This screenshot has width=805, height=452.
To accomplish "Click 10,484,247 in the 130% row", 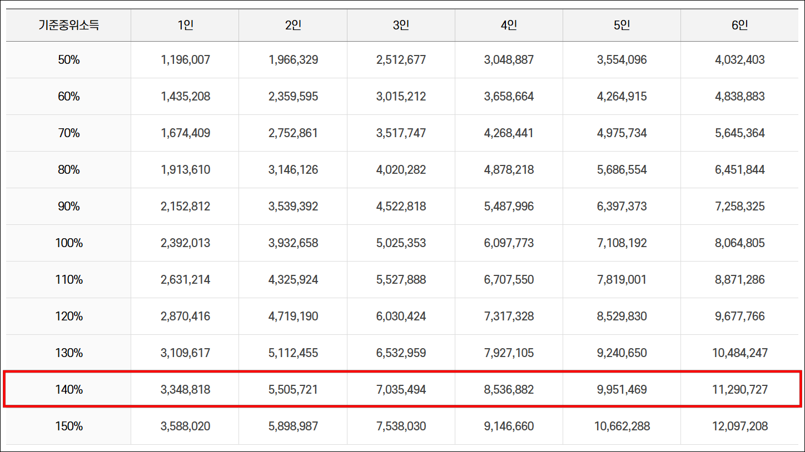I will point(740,353).
